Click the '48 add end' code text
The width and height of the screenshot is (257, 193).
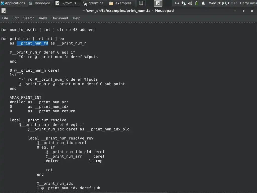[x=84, y=30]
